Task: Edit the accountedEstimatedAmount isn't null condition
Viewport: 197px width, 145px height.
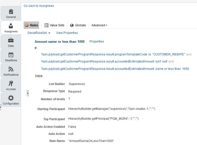Action: pyautogui.click(x=104, y=61)
